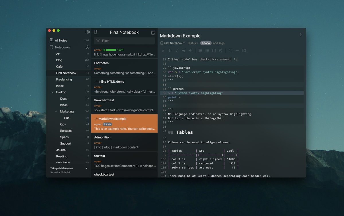Apply italic formatting in editor toolbar

coord(177,50)
